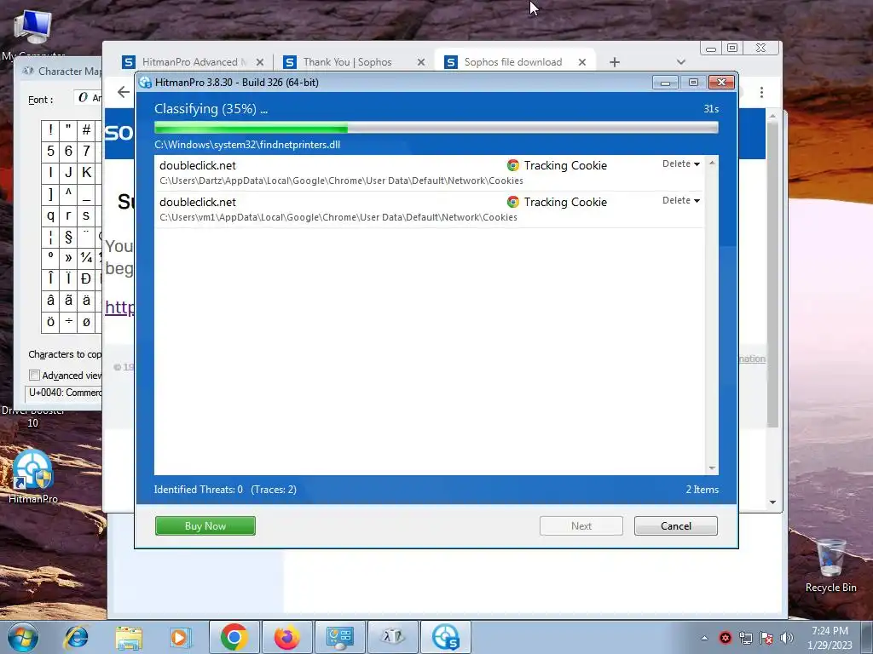
Task: Click the Buy Now button
Action: 205,525
